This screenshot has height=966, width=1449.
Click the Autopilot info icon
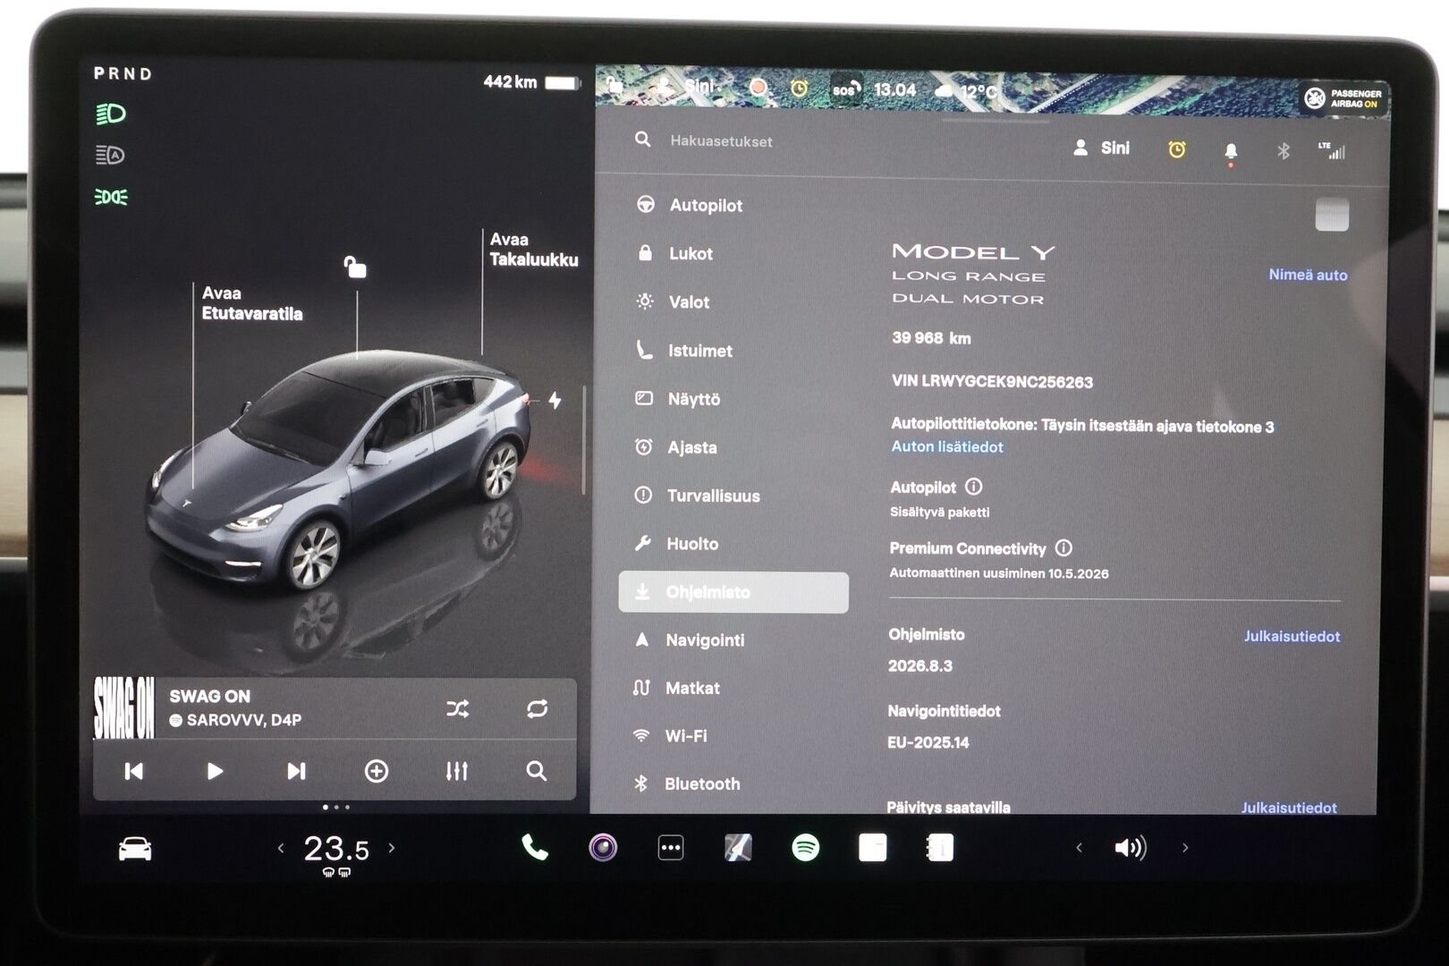coord(974,487)
